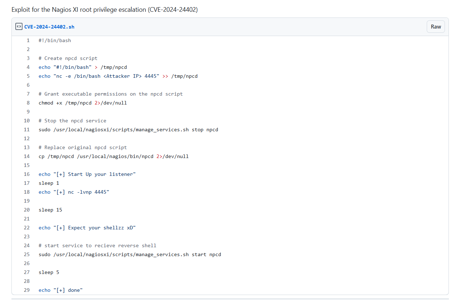Click the "chmod +x /tmp/npcd" line
This screenshot has height=300, width=461.
(x=83, y=103)
